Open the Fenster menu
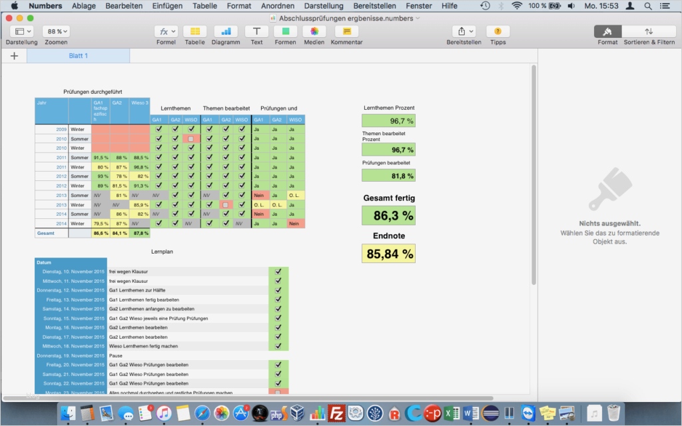This screenshot has height=426, width=682. tap(418, 6)
